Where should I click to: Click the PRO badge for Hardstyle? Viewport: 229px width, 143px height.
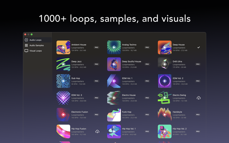(x=198, y=115)
